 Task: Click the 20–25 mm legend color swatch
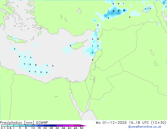47,126
